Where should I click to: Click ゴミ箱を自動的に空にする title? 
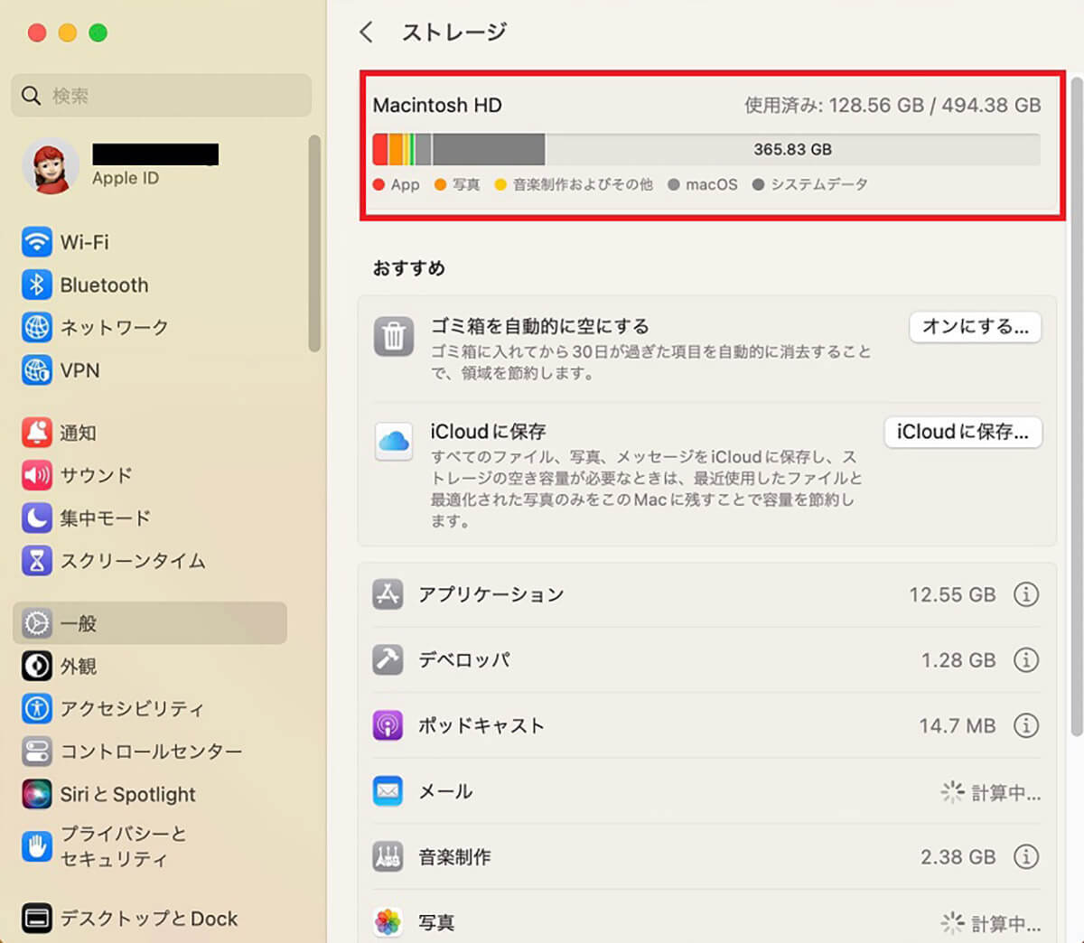540,326
